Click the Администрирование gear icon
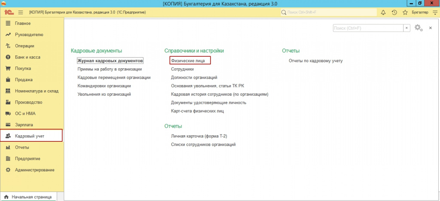The height and width of the screenshot is (201, 440). [x=8, y=170]
